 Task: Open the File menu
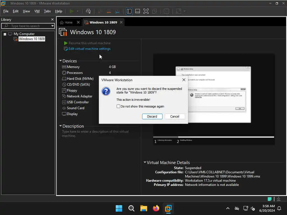(x=6, y=11)
